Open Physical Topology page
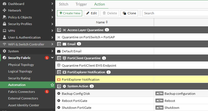The image size is (208, 111). pyautogui.click(x=21, y=65)
